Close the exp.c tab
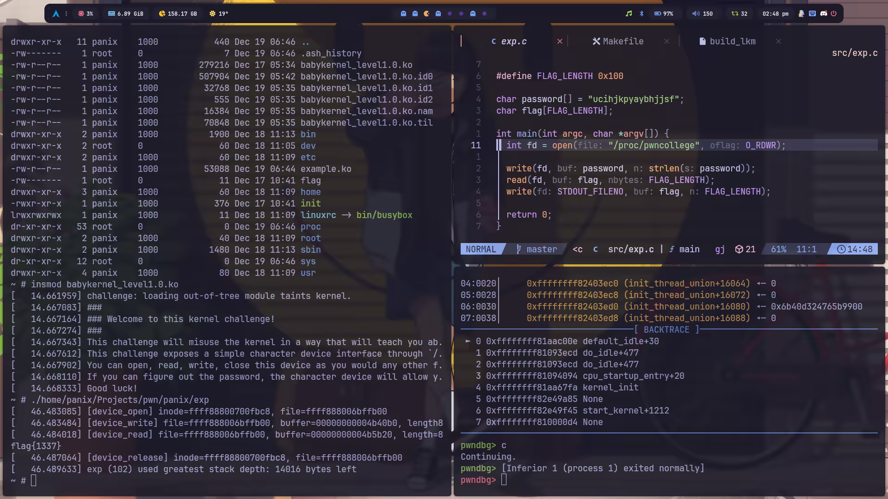The width and height of the screenshot is (888, 499). (560, 42)
